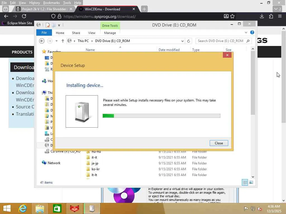Click the Firefox back button
This screenshot has width=286, height=214.
[6, 16]
